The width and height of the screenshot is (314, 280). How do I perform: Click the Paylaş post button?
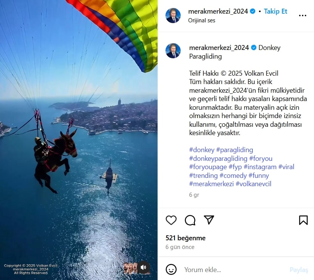pos(299,270)
